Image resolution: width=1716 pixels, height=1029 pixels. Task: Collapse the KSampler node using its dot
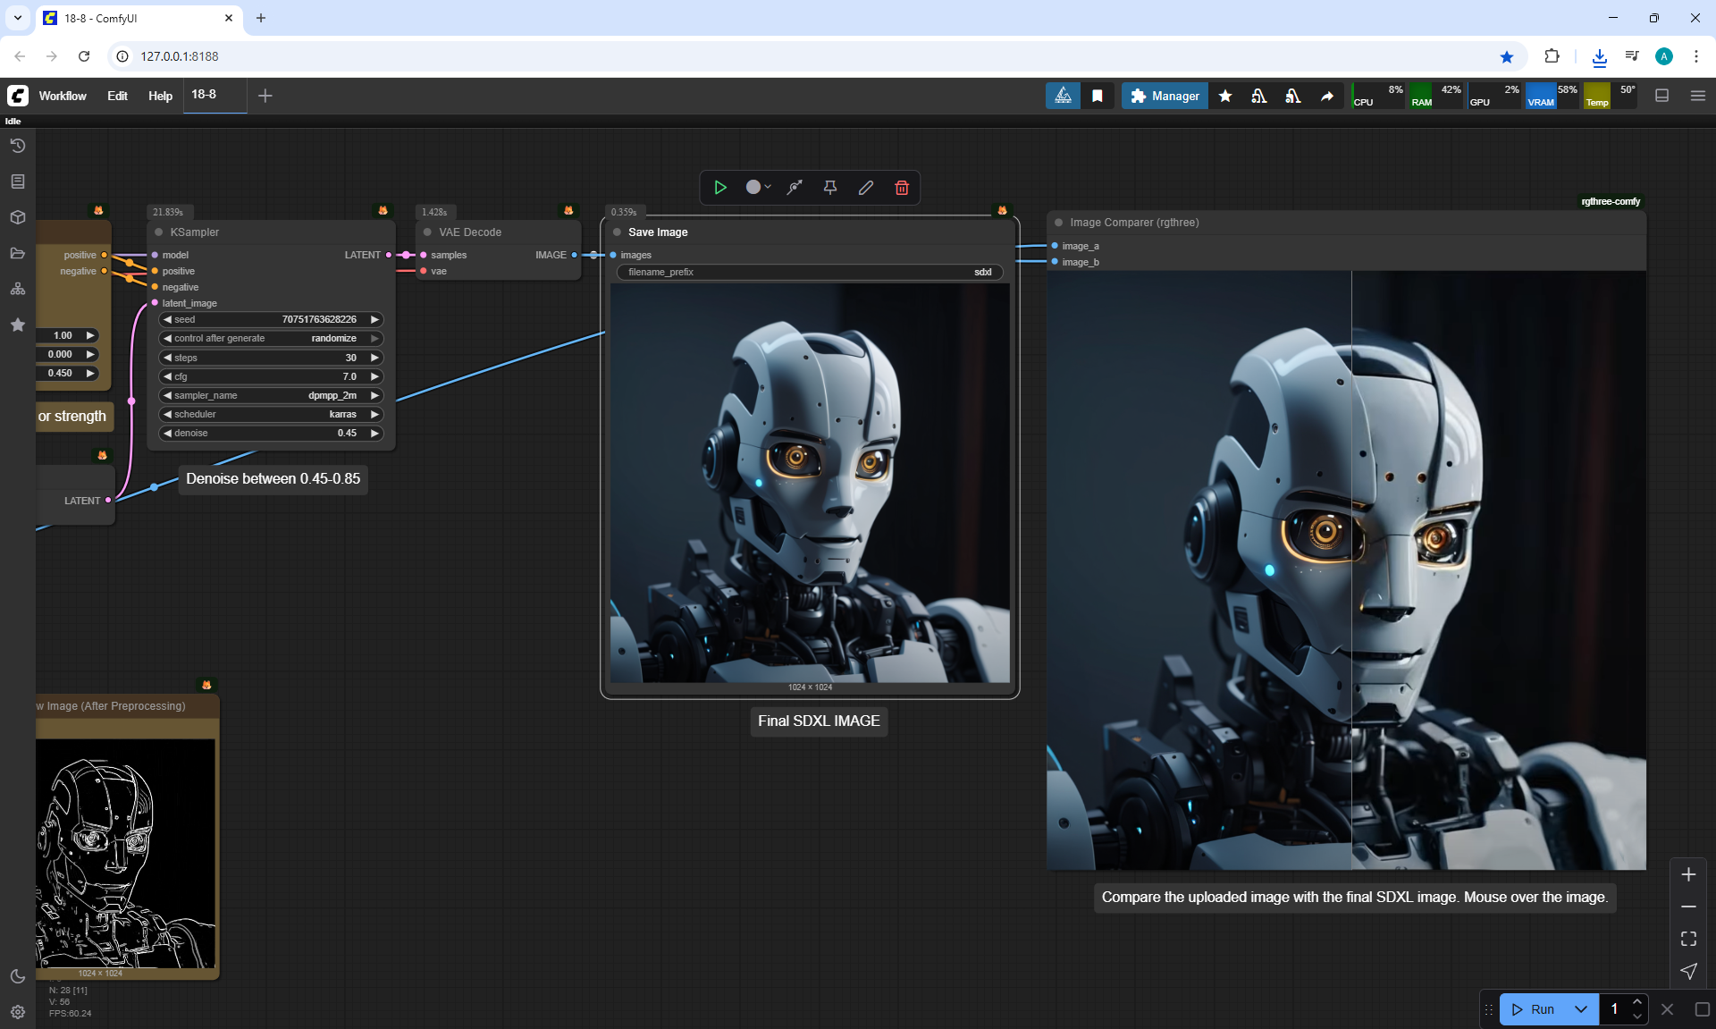(x=159, y=232)
